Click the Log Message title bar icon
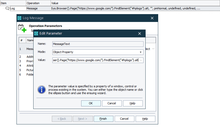This screenshot has height=132, width=220. tap(19, 18)
